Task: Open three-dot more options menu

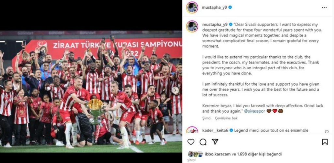Action: tap(324, 7)
